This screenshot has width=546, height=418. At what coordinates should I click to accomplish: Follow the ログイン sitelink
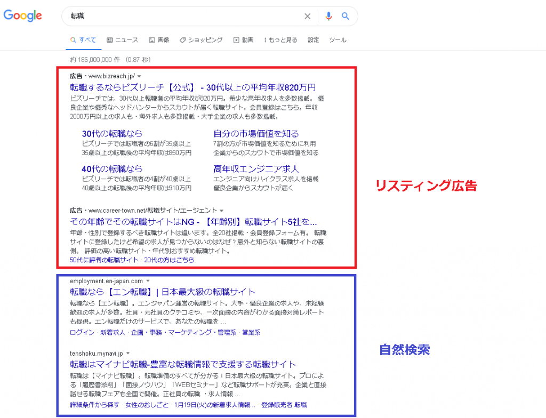[x=82, y=332]
